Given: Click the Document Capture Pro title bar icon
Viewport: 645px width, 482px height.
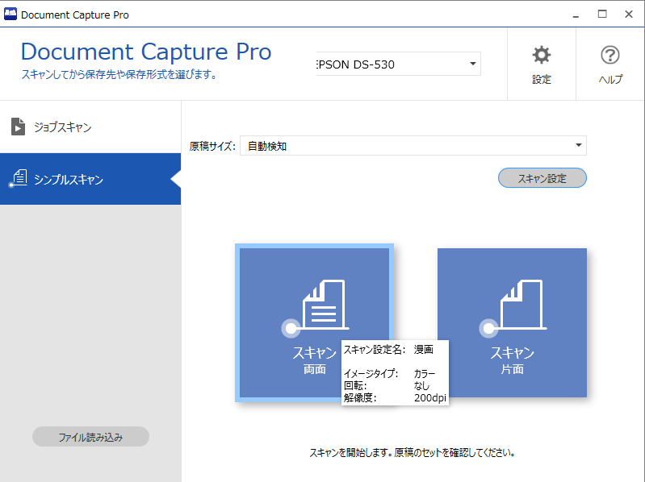Looking at the screenshot, I should pos(10,15).
